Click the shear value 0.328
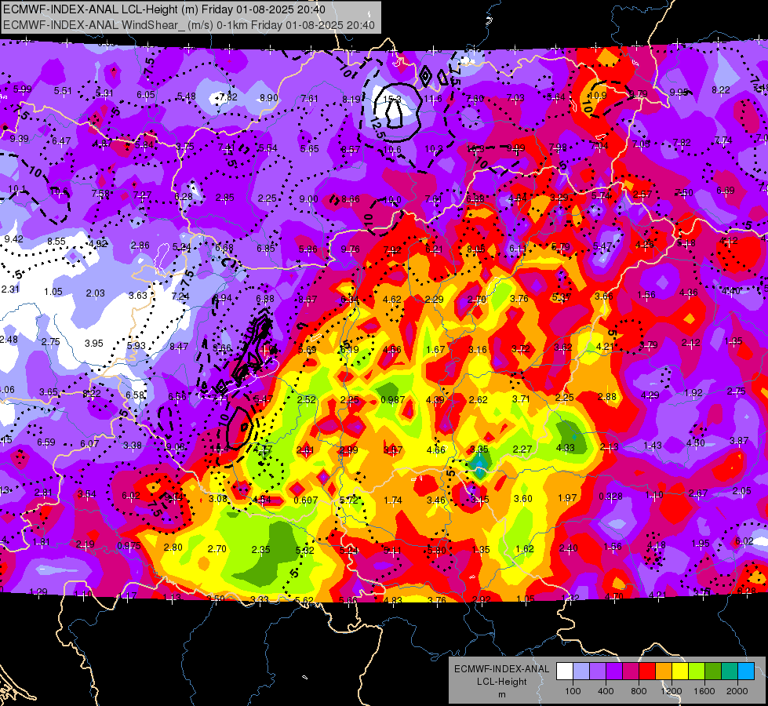 pos(611,497)
